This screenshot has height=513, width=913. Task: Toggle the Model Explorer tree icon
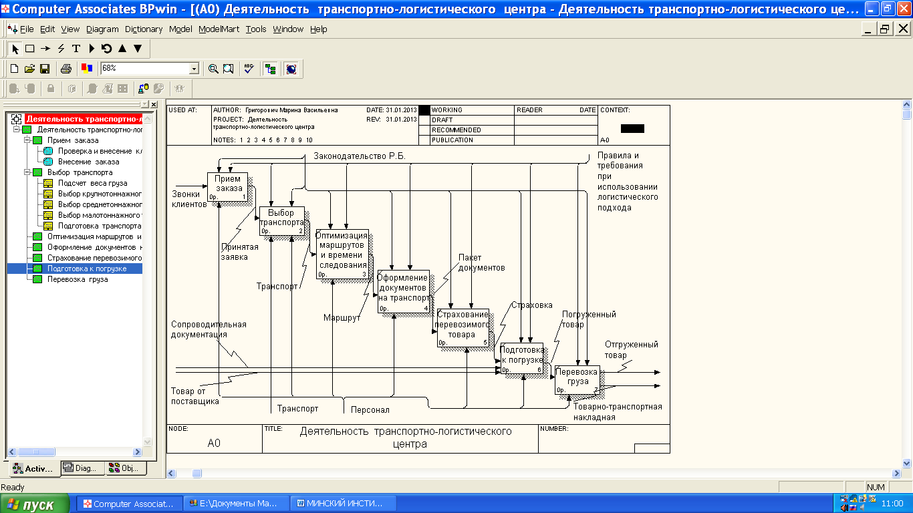(271, 69)
